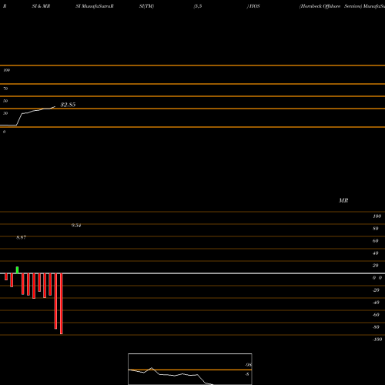Click the 9.54 value label
Viewport: 385px width, 385px height.
pos(76,226)
